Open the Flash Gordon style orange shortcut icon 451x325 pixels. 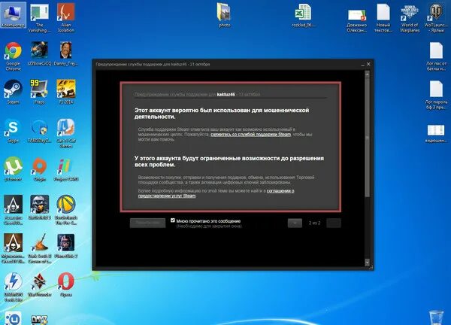[x=39, y=248]
